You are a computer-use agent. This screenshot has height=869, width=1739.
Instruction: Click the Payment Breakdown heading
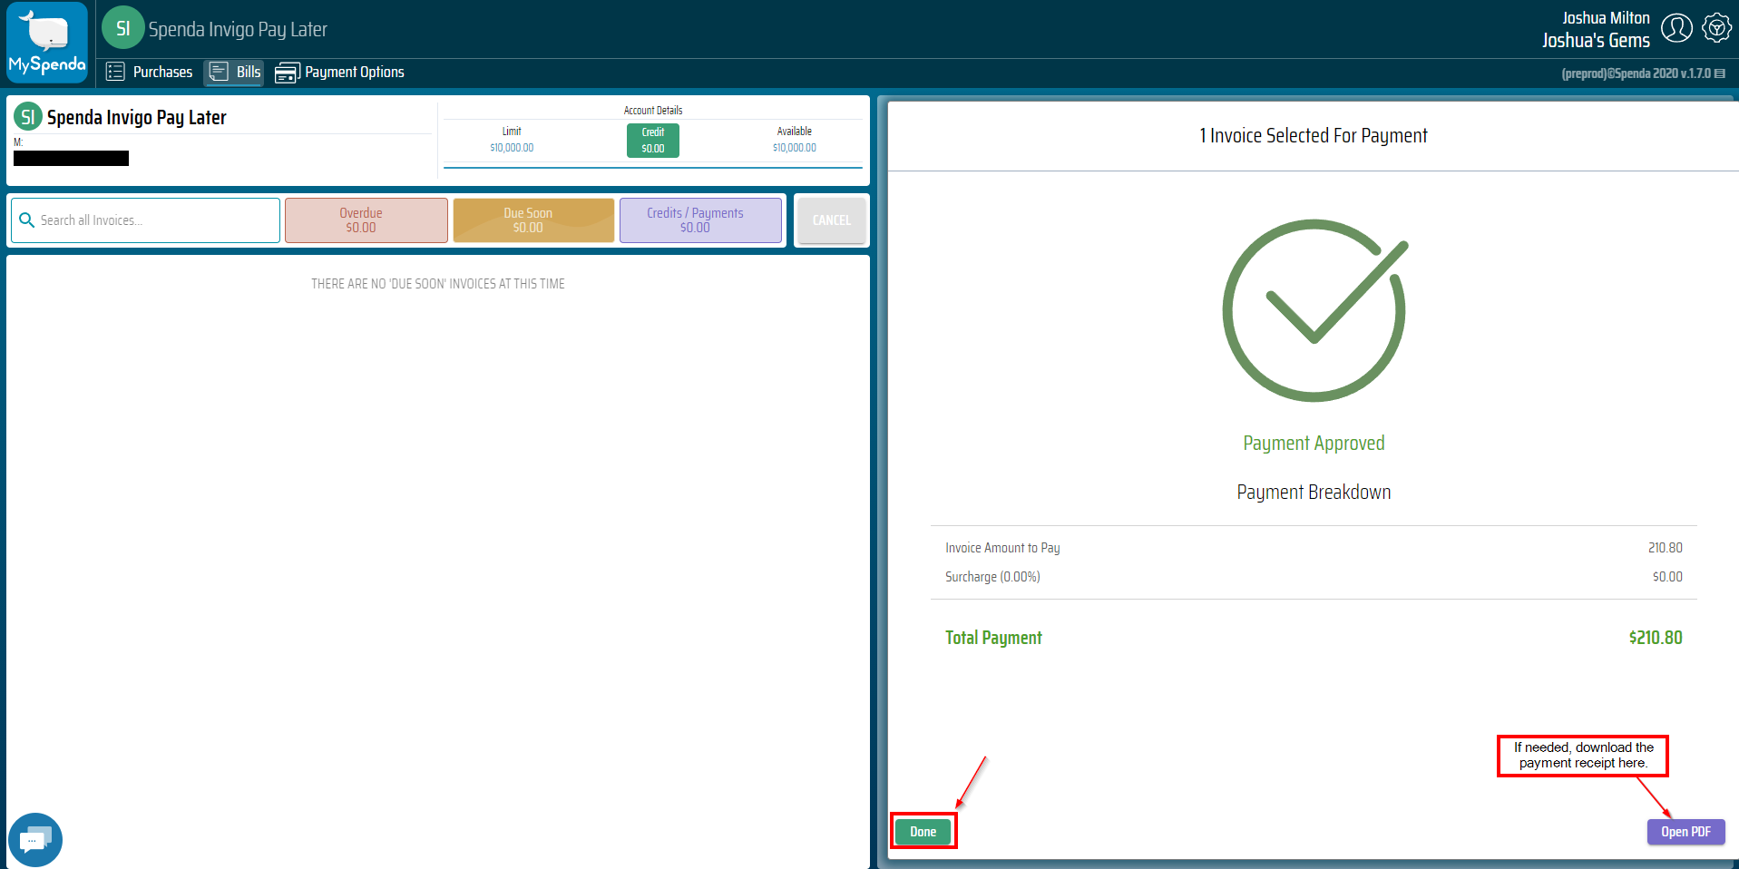[x=1314, y=492]
